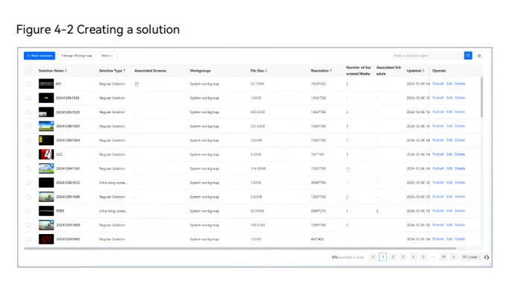Select checkbox for solution 202412061528
The height and width of the screenshot is (284, 519).
coord(28,98)
